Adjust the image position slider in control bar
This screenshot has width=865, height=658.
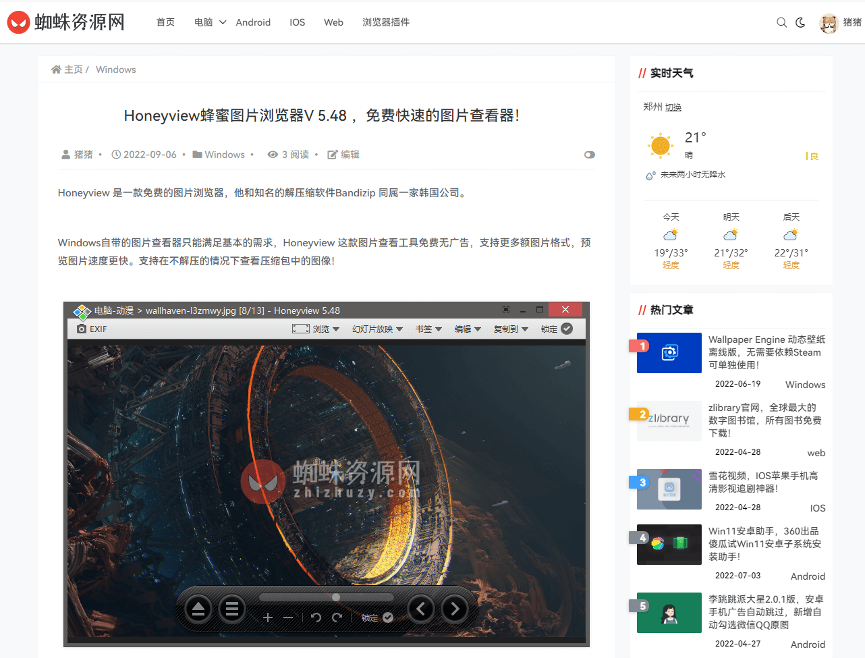click(x=327, y=597)
